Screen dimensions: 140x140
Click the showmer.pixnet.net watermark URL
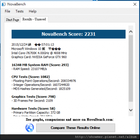(x=106, y=137)
